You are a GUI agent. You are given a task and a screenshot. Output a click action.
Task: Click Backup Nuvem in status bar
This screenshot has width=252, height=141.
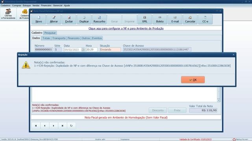point(241,139)
